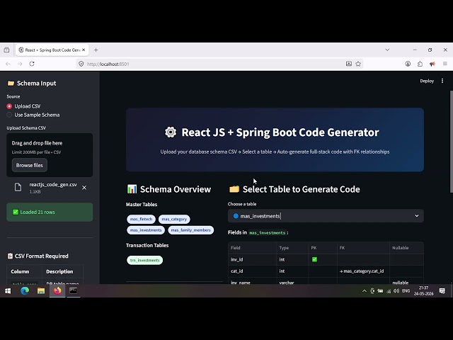Viewport: 453px width, 340px height.
Task: Click the mas_category.cat_id foreign key cell
Action: point(363,271)
